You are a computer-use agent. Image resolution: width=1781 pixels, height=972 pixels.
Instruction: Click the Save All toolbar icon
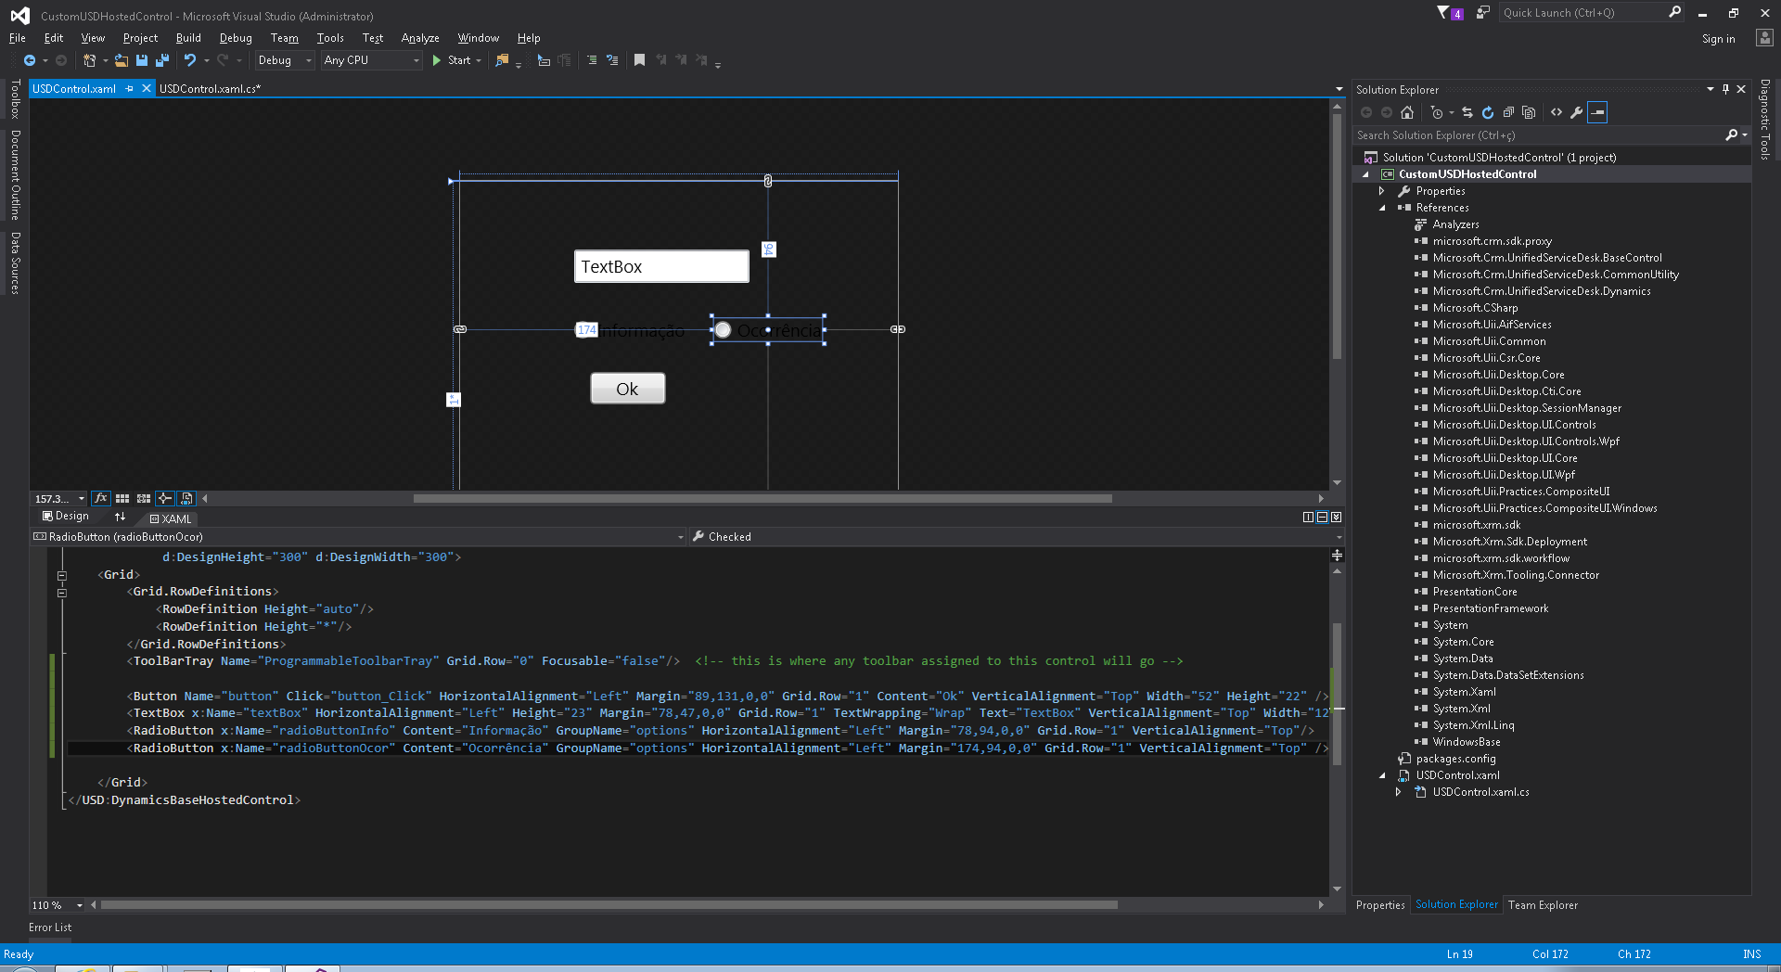point(162,60)
